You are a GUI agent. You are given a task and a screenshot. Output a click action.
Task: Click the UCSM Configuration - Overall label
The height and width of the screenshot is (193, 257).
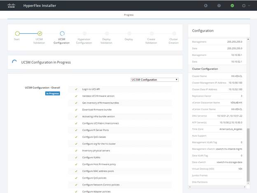click(42, 88)
